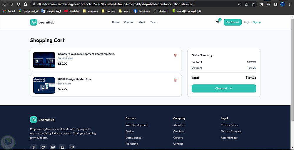Click the Complete Web Development Bootcamp 2024 title
The width and height of the screenshot is (294, 150).
click(86, 54)
